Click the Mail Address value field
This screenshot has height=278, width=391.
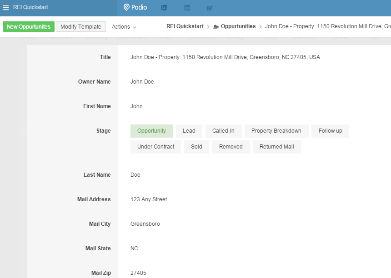point(149,199)
